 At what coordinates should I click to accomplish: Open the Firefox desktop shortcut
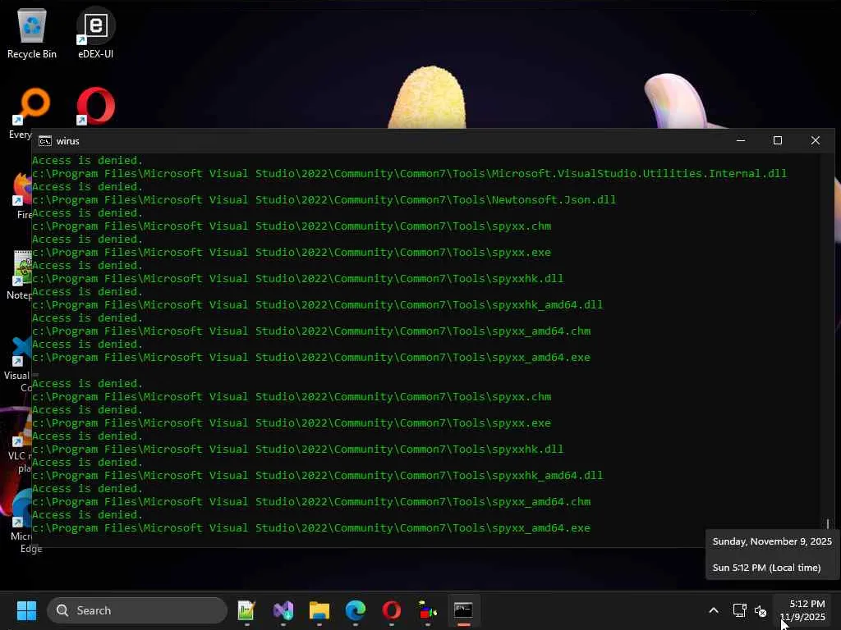tap(22, 195)
